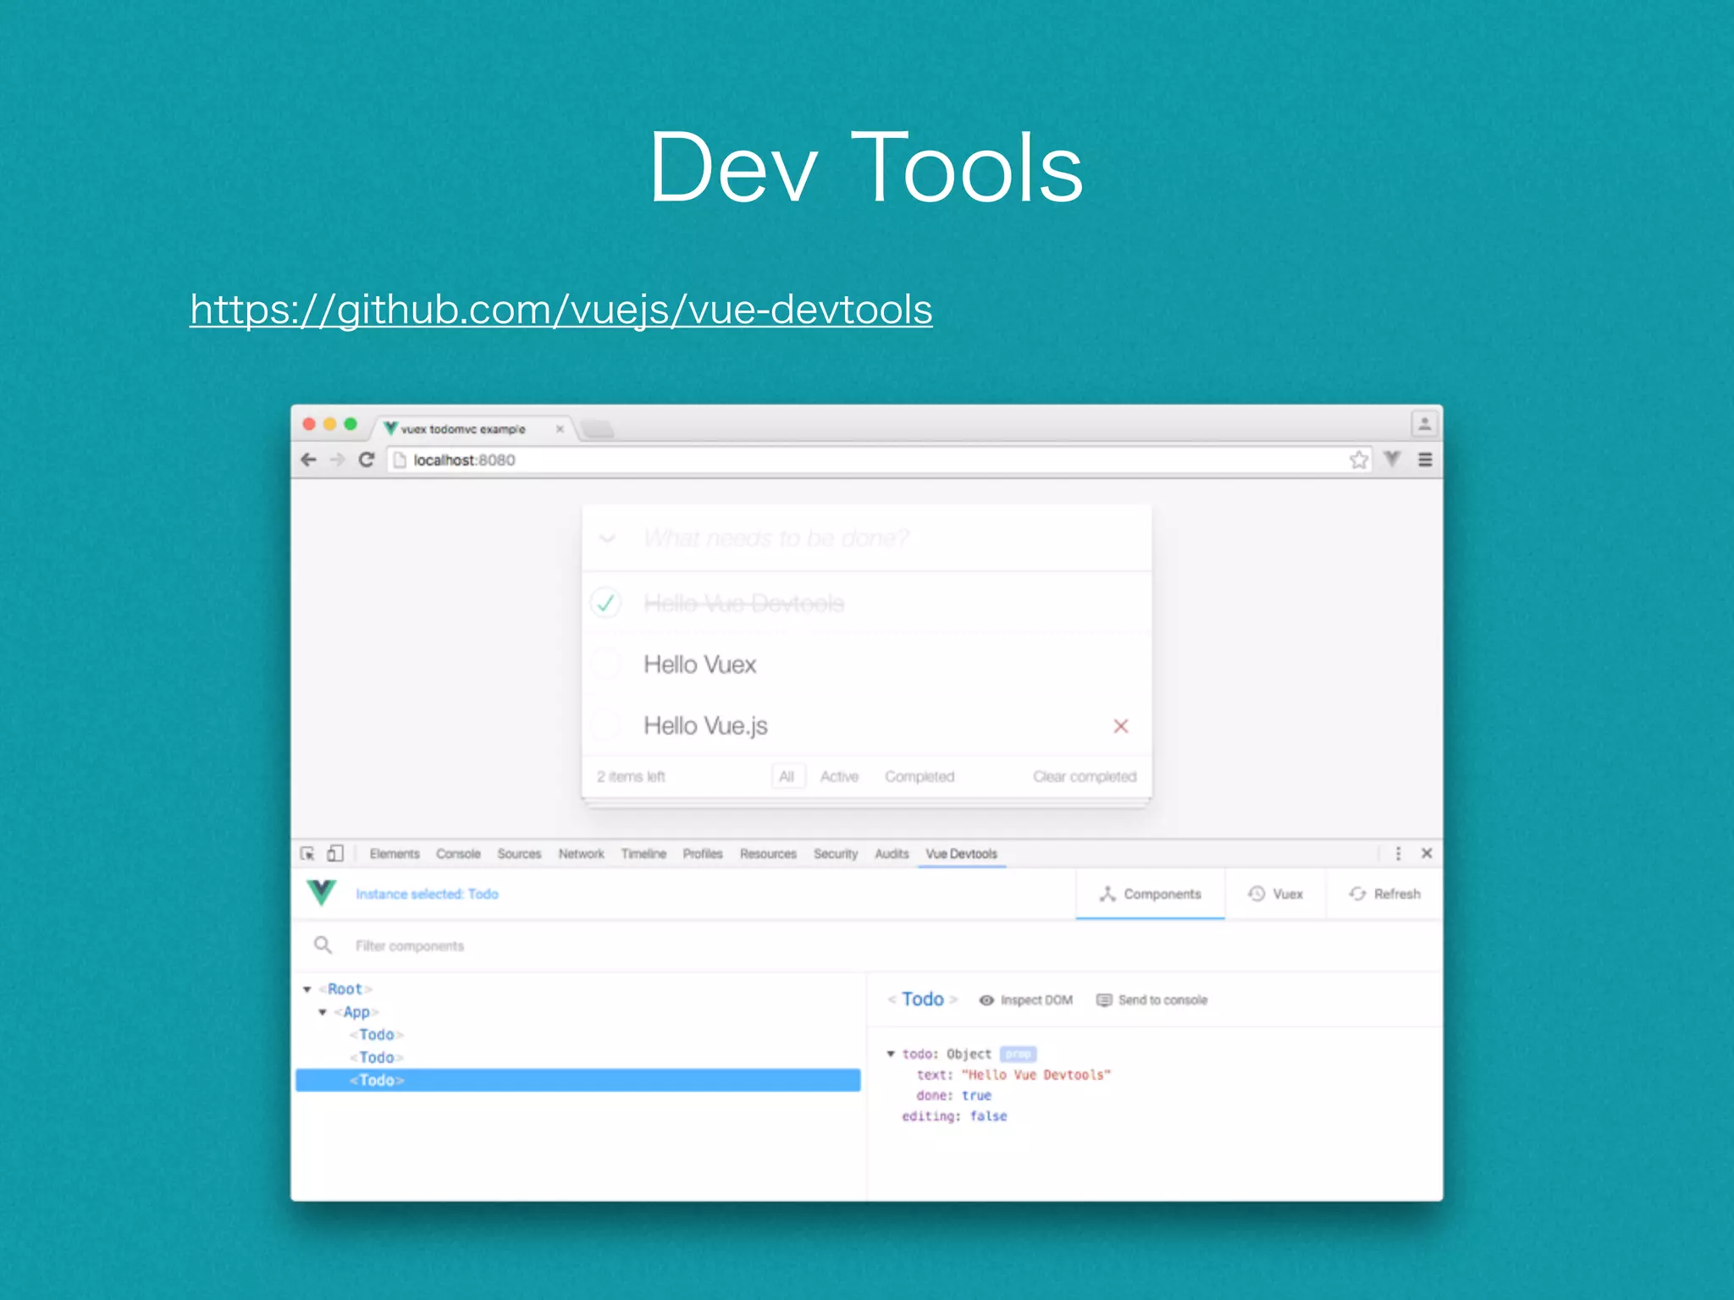Uncheck the Hello Vue Devtools todo
The image size is (1734, 1300).
pyautogui.click(x=606, y=603)
